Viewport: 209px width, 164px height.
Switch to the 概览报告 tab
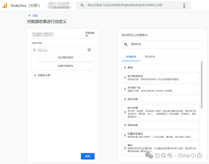tap(150, 57)
